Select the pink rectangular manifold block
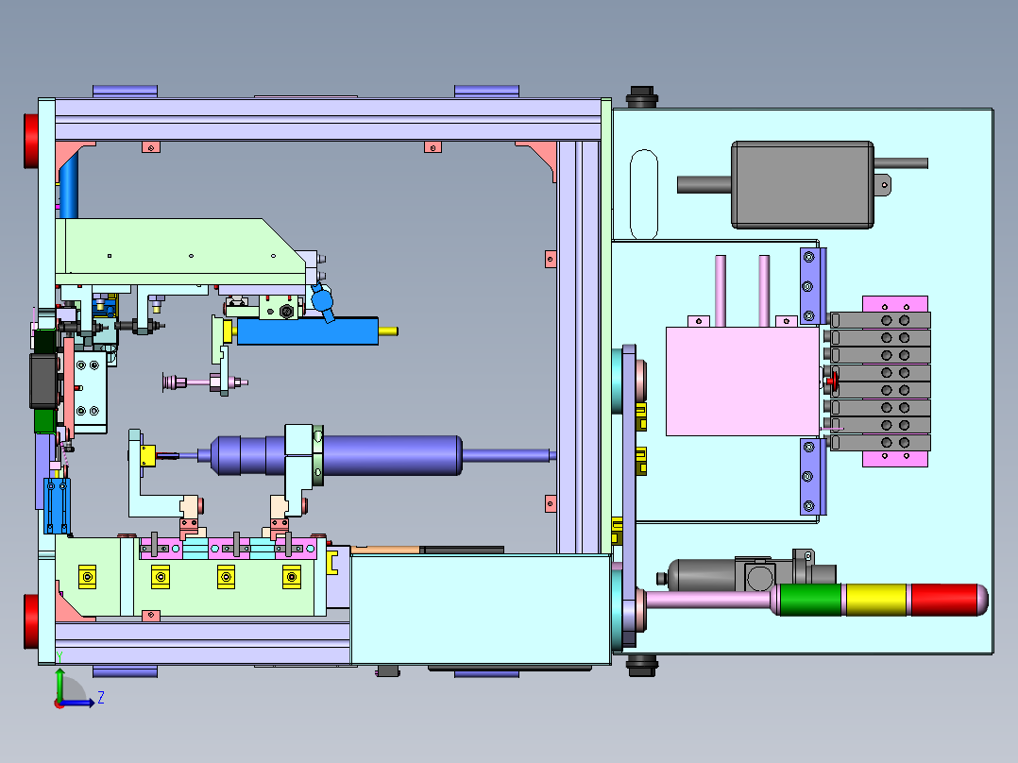The image size is (1018, 763). coord(742,381)
